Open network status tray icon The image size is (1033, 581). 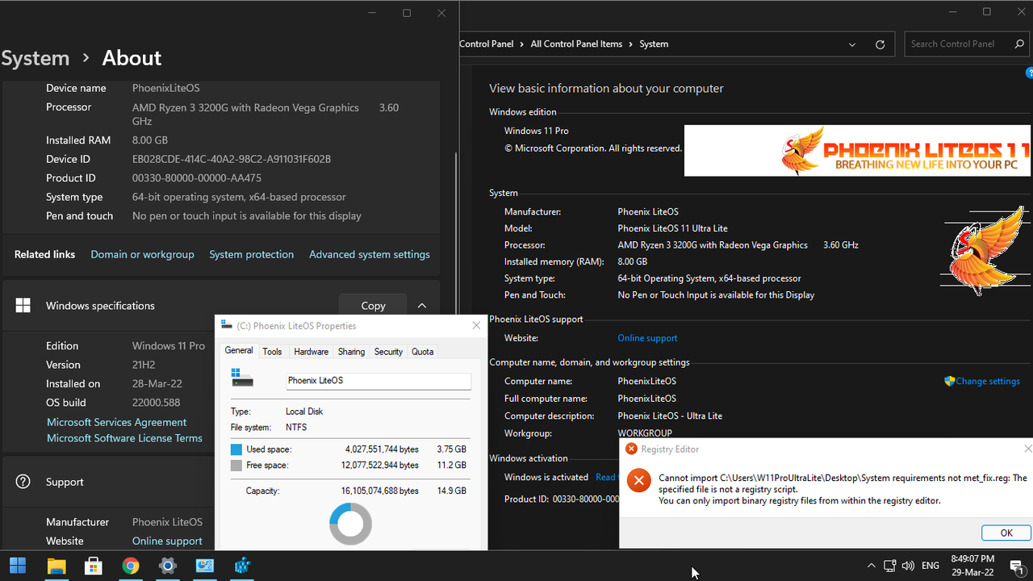pos(889,566)
